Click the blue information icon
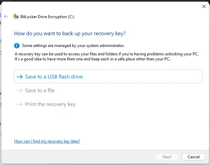 point(17,46)
